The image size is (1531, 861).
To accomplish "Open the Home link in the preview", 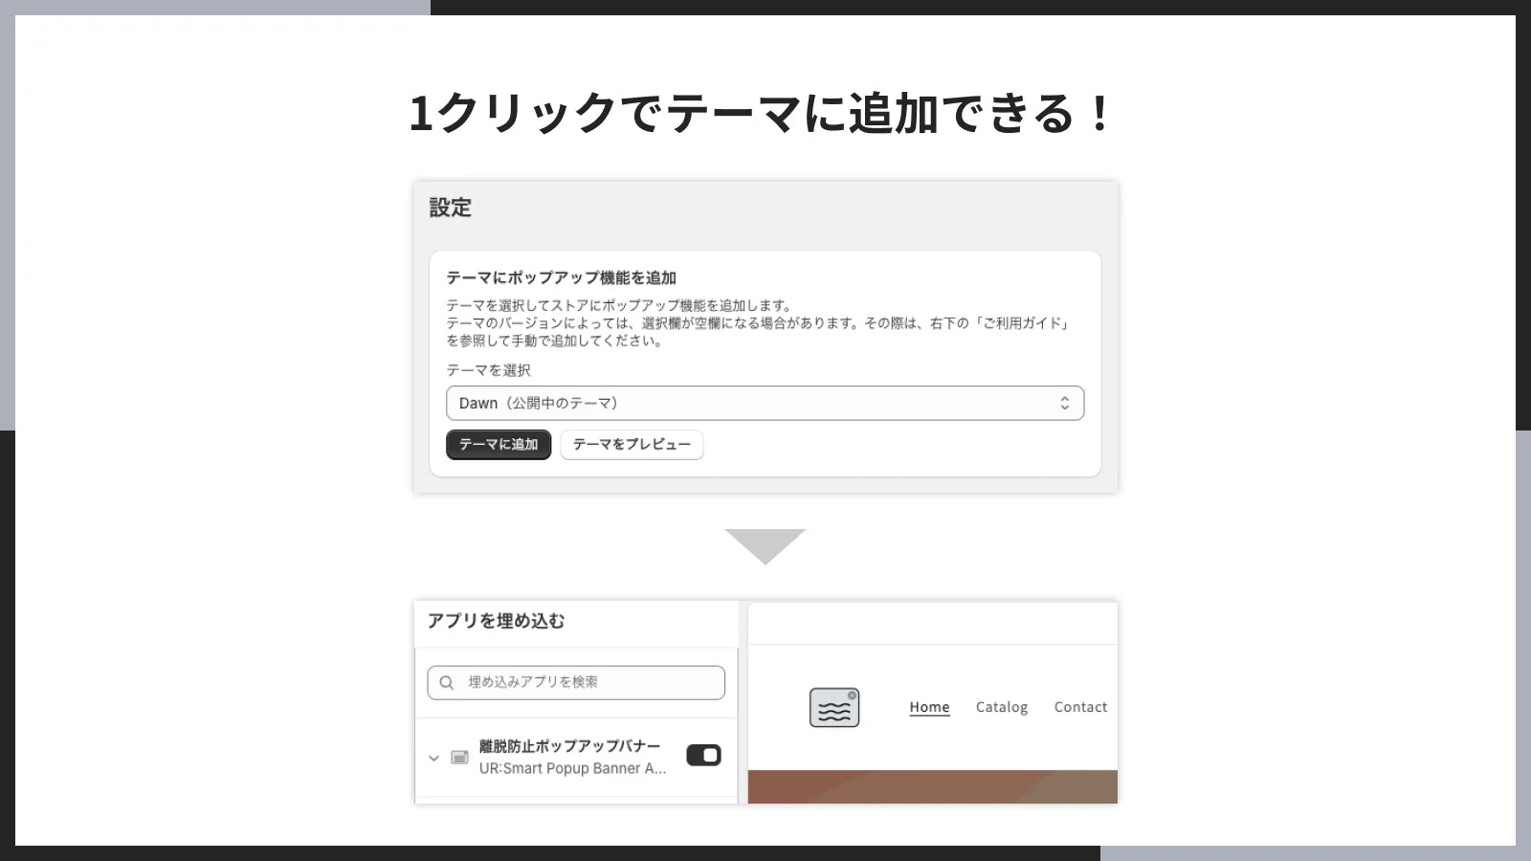I will click(928, 707).
